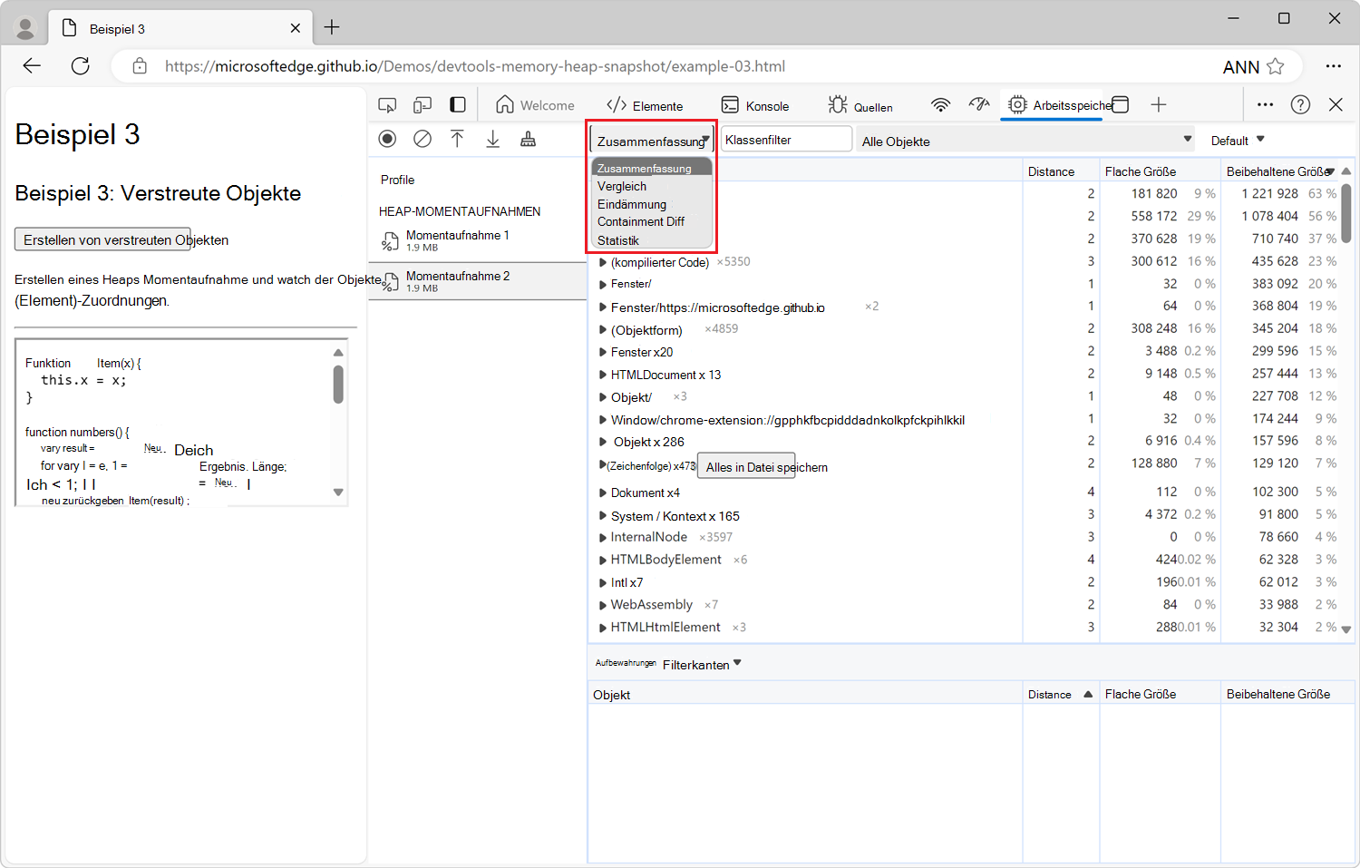This screenshot has width=1360, height=868.
Task: Open the Alle Objekte filter dropdown
Action: [x=1025, y=141]
